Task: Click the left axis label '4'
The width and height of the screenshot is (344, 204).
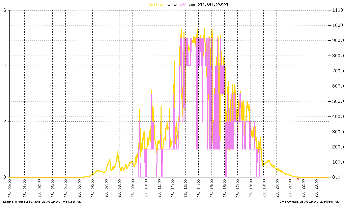Action: click(x=5, y=66)
